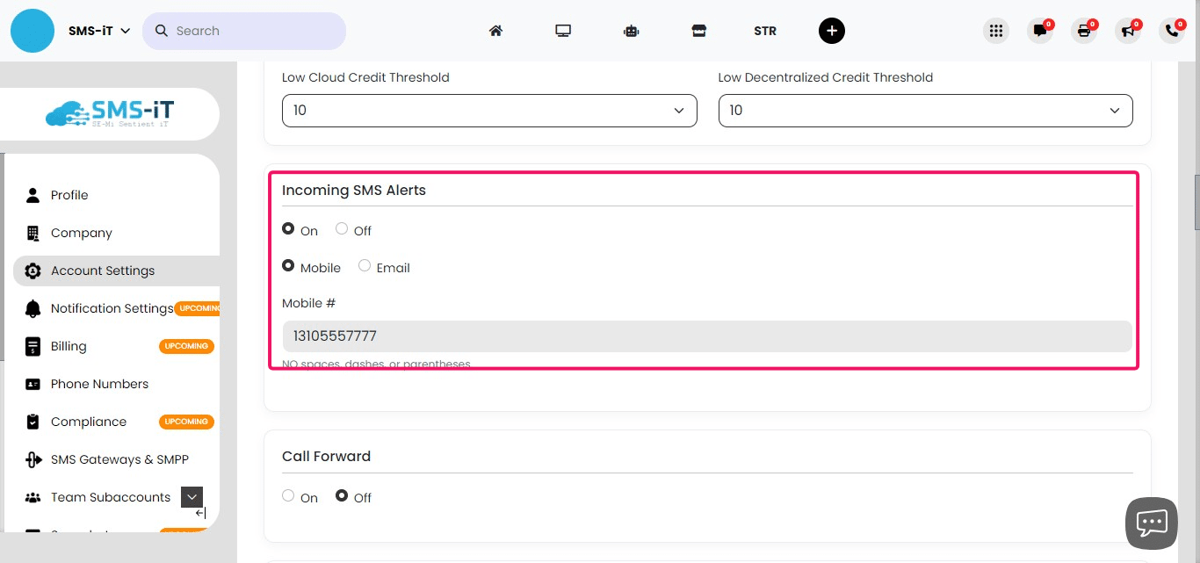Image resolution: width=1200 pixels, height=563 pixels.
Task: Open the chat messages notification icon
Action: pyautogui.click(x=1040, y=31)
